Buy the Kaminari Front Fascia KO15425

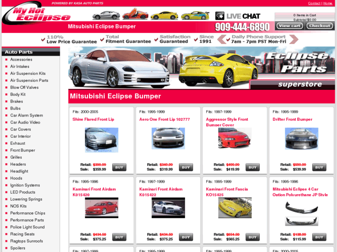tap(253, 237)
